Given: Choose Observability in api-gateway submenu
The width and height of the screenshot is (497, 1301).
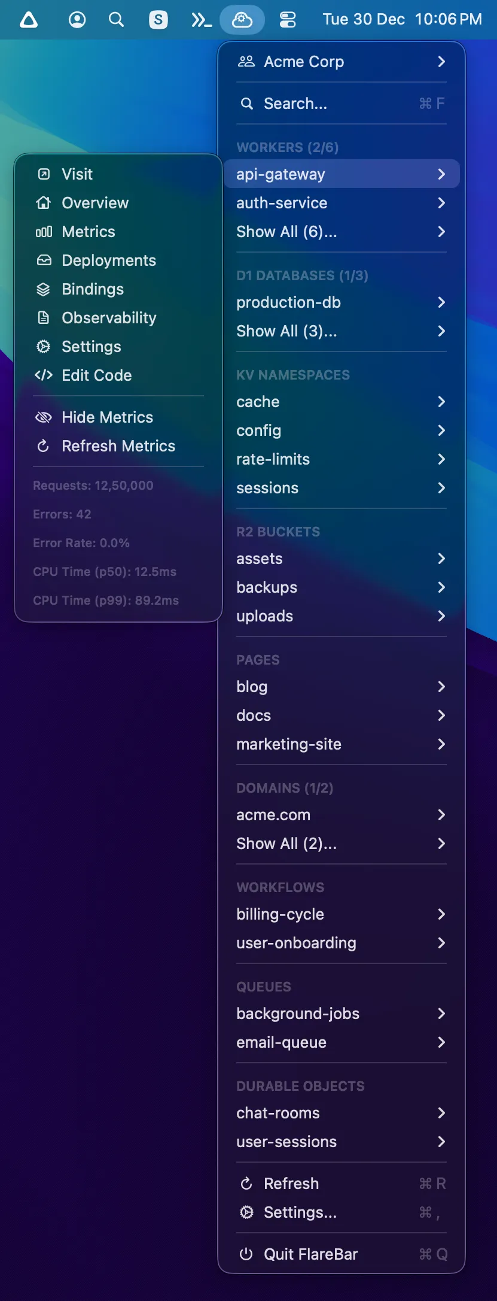Looking at the screenshot, I should (118, 318).
